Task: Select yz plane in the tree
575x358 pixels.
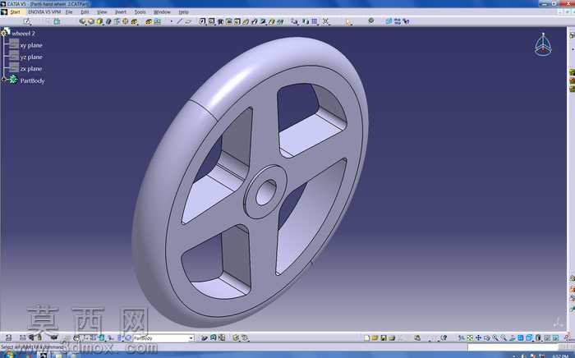Action: tap(31, 57)
